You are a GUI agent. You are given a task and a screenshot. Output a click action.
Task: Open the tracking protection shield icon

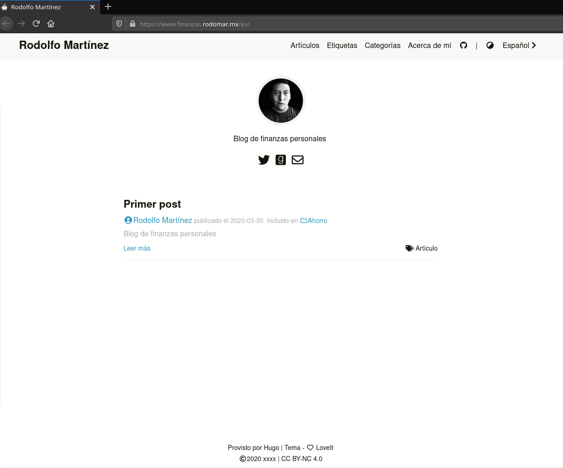point(119,24)
